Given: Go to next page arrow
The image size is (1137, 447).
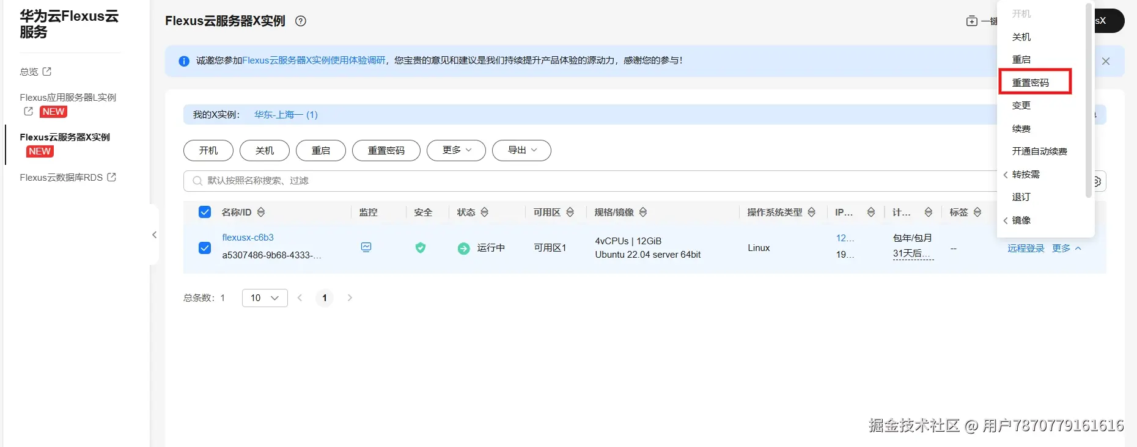Looking at the screenshot, I should pyautogui.click(x=350, y=298).
